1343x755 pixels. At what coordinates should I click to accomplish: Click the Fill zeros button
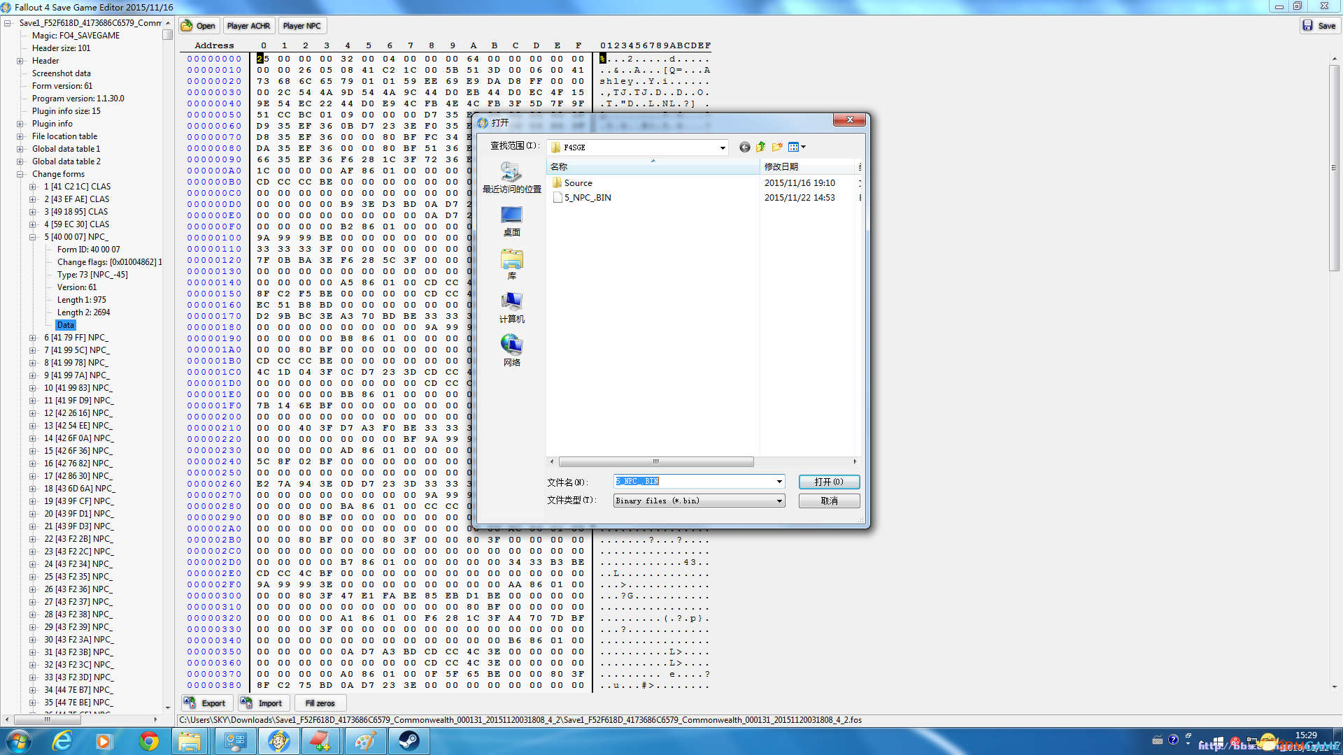(x=320, y=703)
